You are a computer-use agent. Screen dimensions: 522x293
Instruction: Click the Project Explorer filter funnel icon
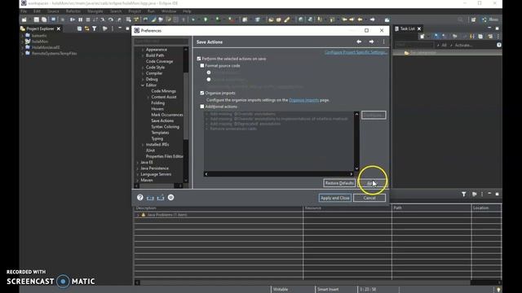95,28
